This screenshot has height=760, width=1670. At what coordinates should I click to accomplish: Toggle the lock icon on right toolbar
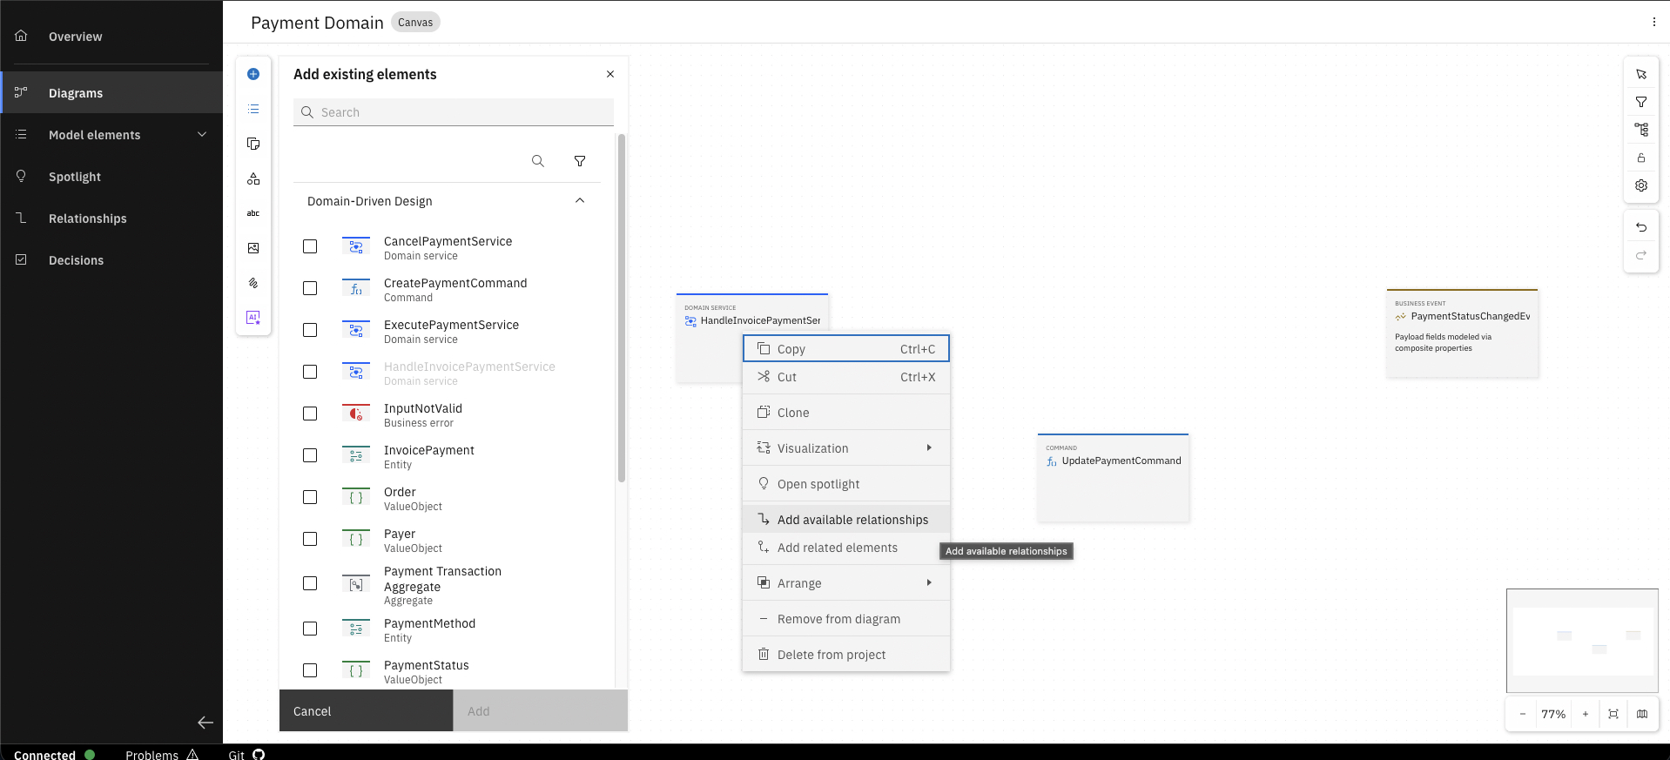click(1641, 158)
